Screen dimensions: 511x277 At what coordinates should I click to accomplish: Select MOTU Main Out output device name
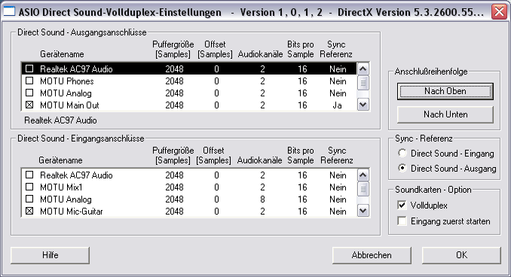tap(69, 105)
